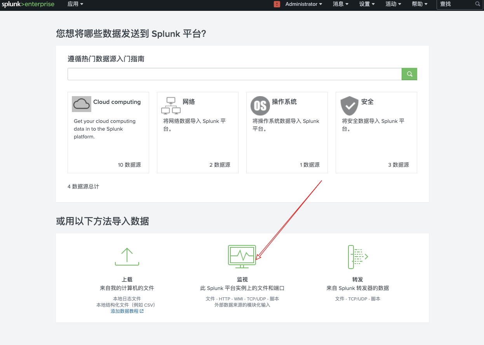Click 来自我的计算机的文件 text
Image resolution: width=484 pixels, height=345 pixels.
[x=127, y=288]
